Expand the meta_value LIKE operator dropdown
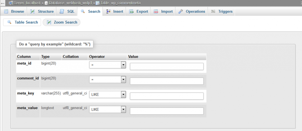 pyautogui.click(x=123, y=109)
